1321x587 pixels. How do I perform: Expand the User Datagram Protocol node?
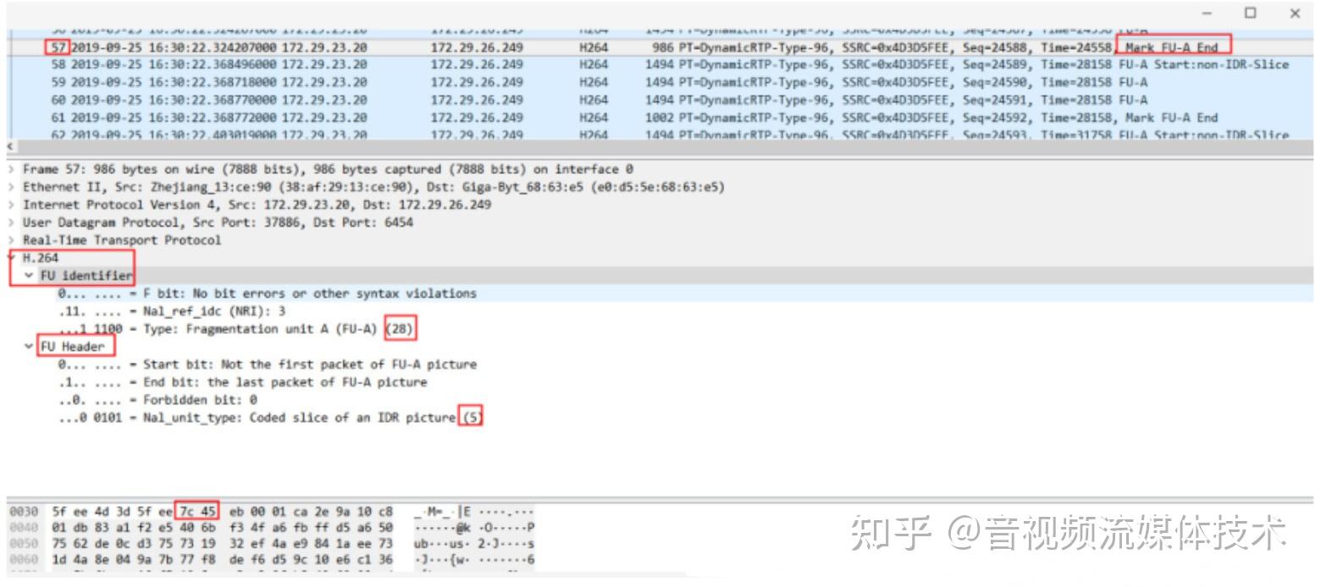(12, 222)
